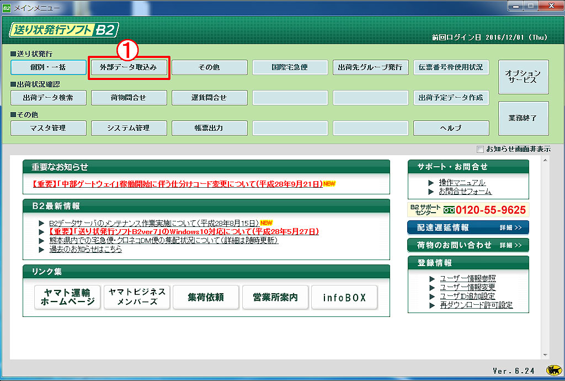Open infoBOX link button
The height and width of the screenshot is (381, 565).
(344, 297)
